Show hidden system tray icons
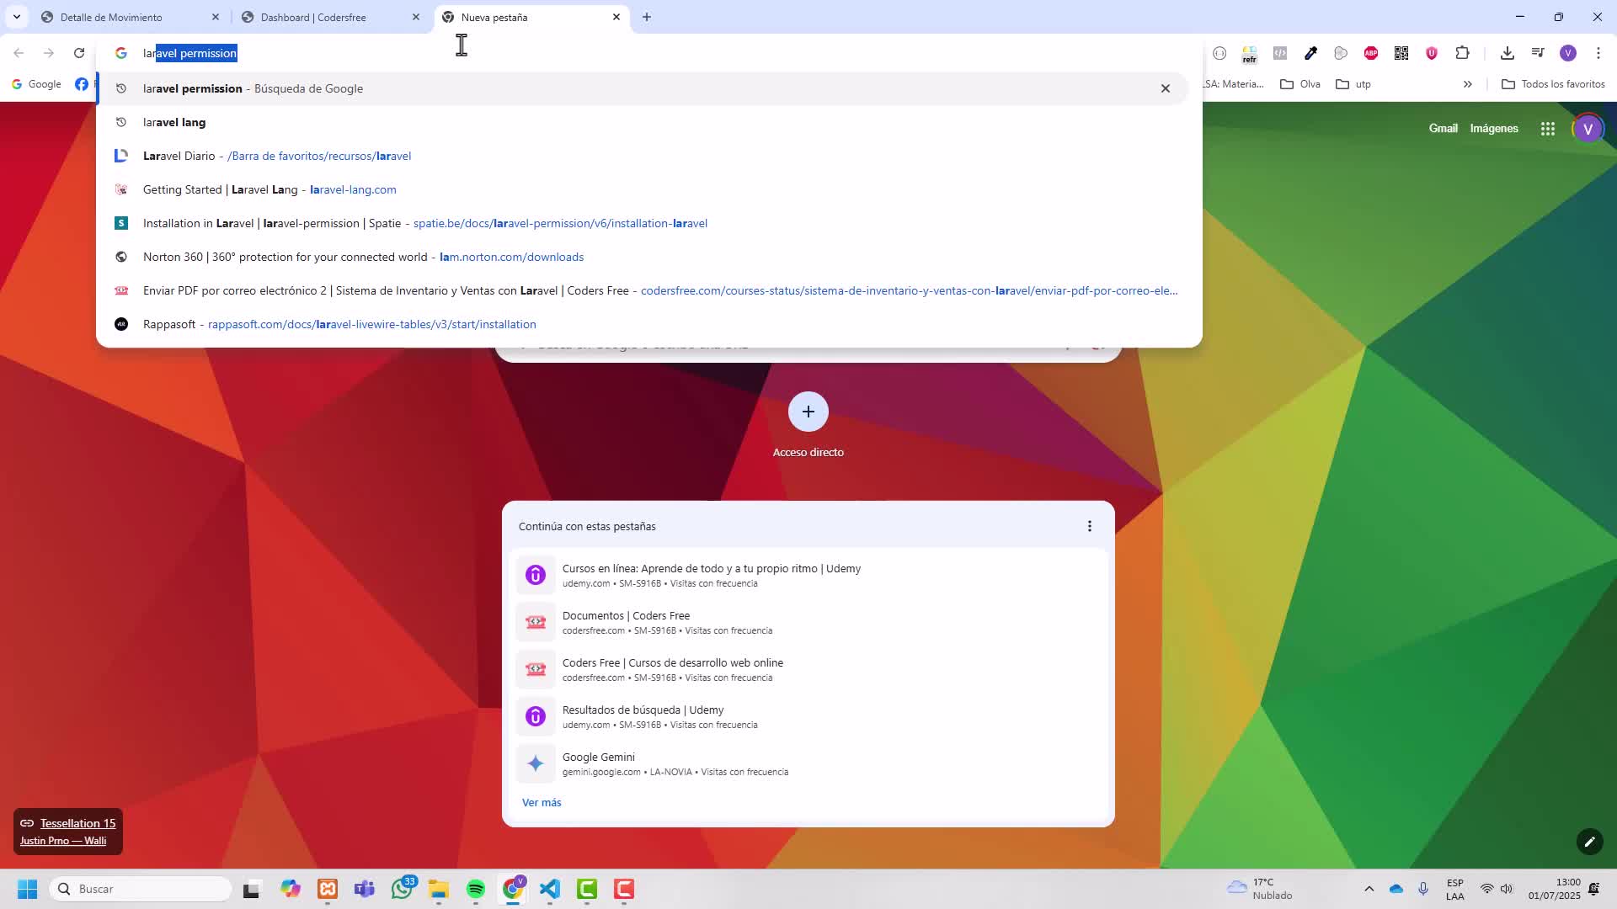The image size is (1617, 909). 1369,889
